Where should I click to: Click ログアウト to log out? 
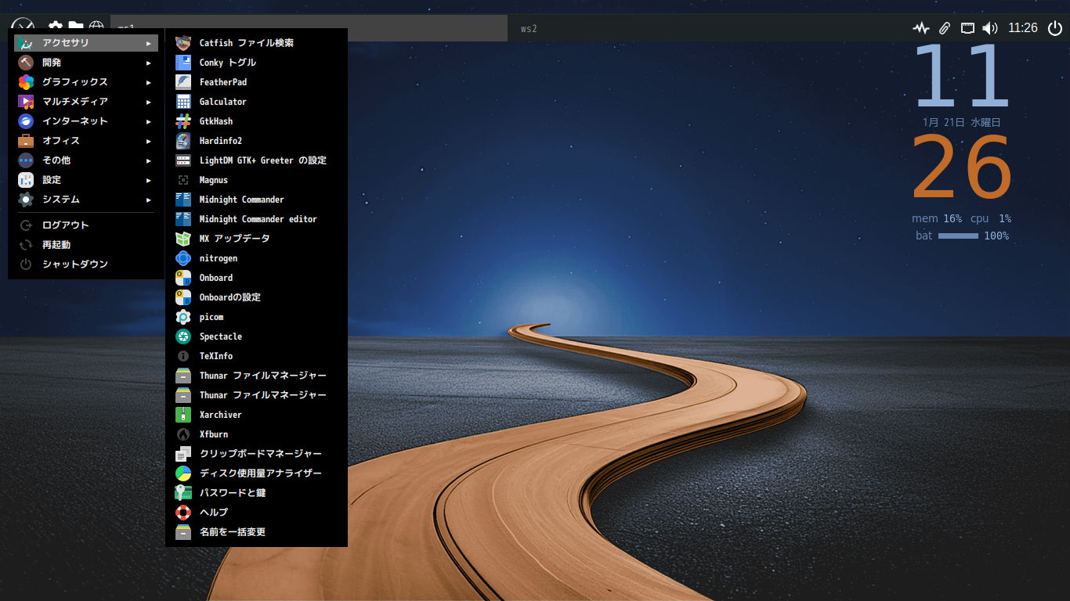point(66,225)
